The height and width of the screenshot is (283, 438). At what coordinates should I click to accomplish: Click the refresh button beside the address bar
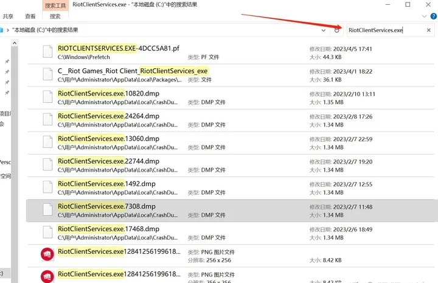336,30
